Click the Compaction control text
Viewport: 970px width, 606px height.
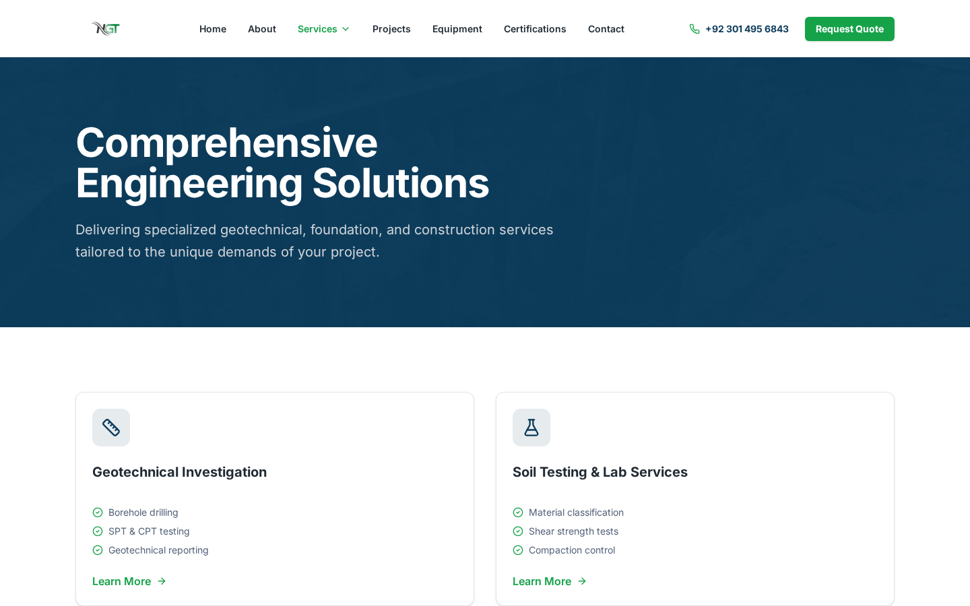tap(572, 550)
